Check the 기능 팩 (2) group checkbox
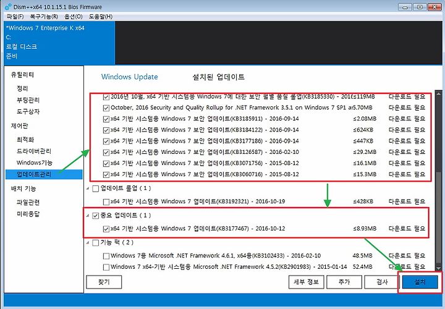Viewport: 445px width, 309px height. pyautogui.click(x=96, y=243)
